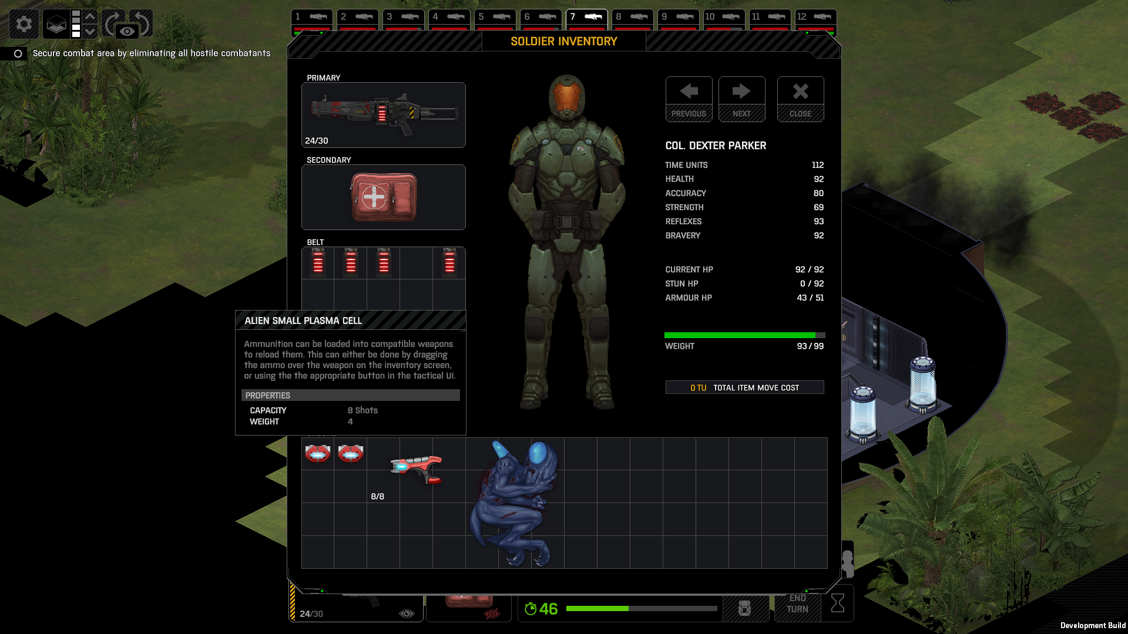Select soldier tab 3

click(404, 19)
